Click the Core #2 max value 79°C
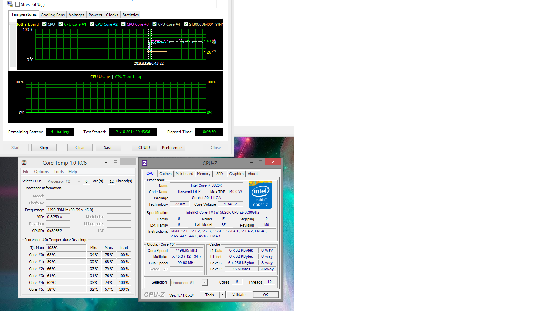This screenshot has width=534, height=311. point(109,269)
